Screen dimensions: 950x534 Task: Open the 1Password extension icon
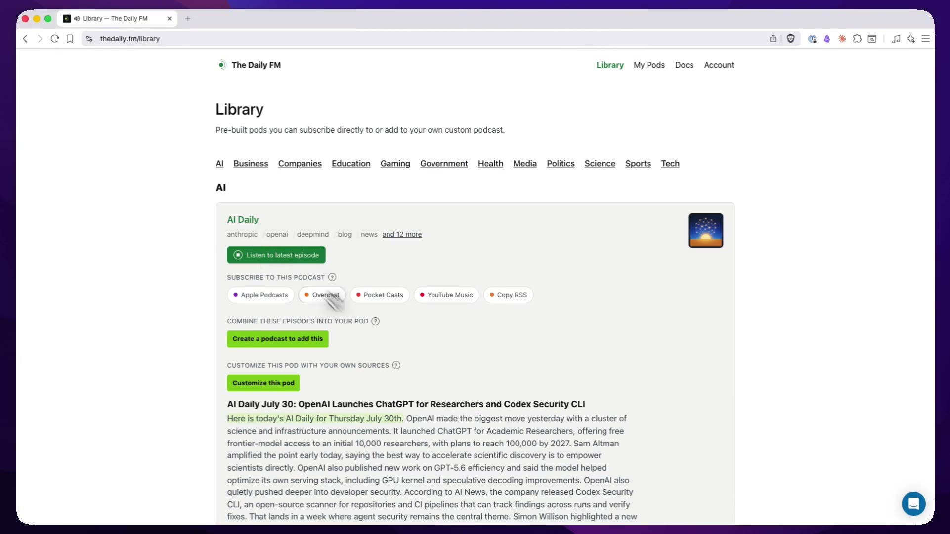[x=812, y=39]
